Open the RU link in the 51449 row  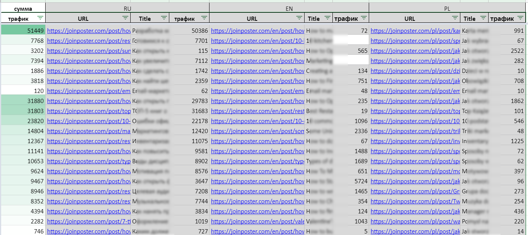click(x=89, y=30)
